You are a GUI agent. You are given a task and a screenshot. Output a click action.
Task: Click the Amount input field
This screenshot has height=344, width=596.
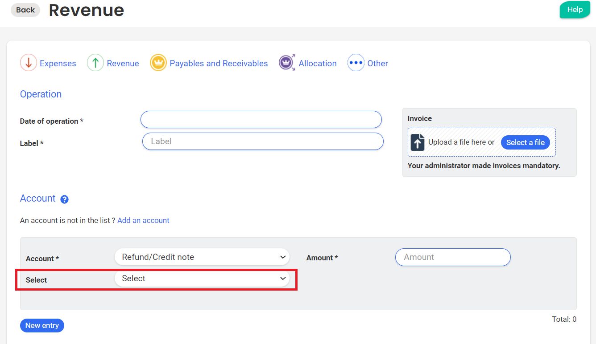(x=452, y=257)
